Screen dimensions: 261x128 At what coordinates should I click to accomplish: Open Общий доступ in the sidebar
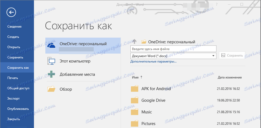tap(18, 88)
